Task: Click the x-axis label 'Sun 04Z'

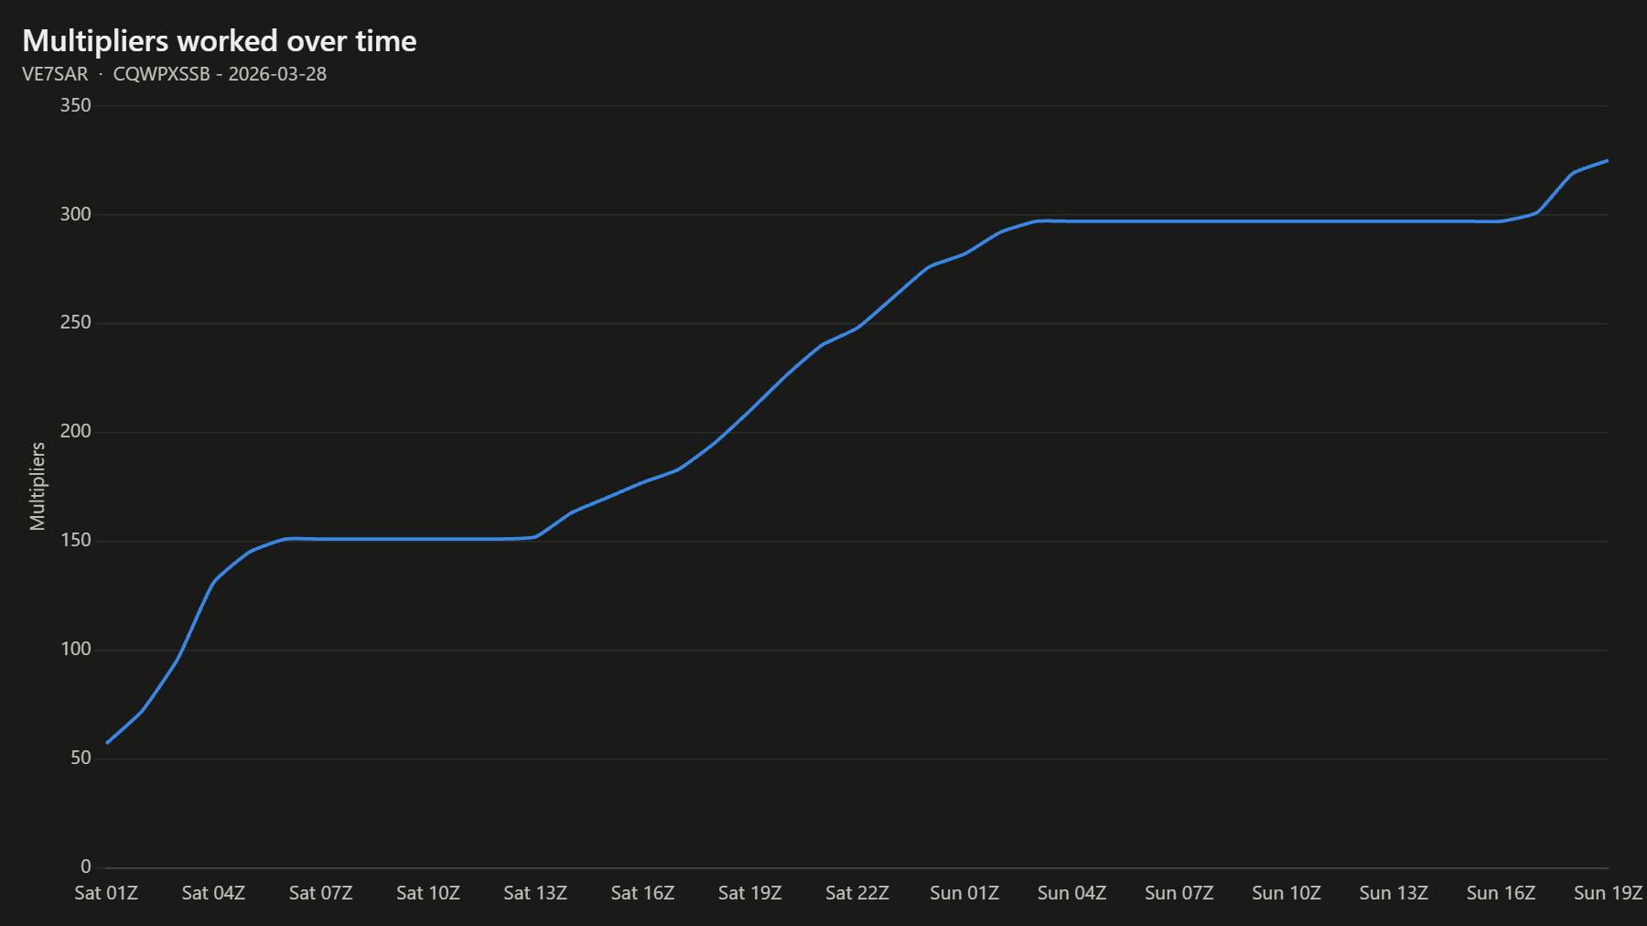Action: [1071, 893]
